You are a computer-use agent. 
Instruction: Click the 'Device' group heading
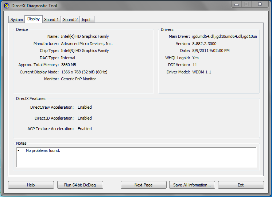coord(22,29)
